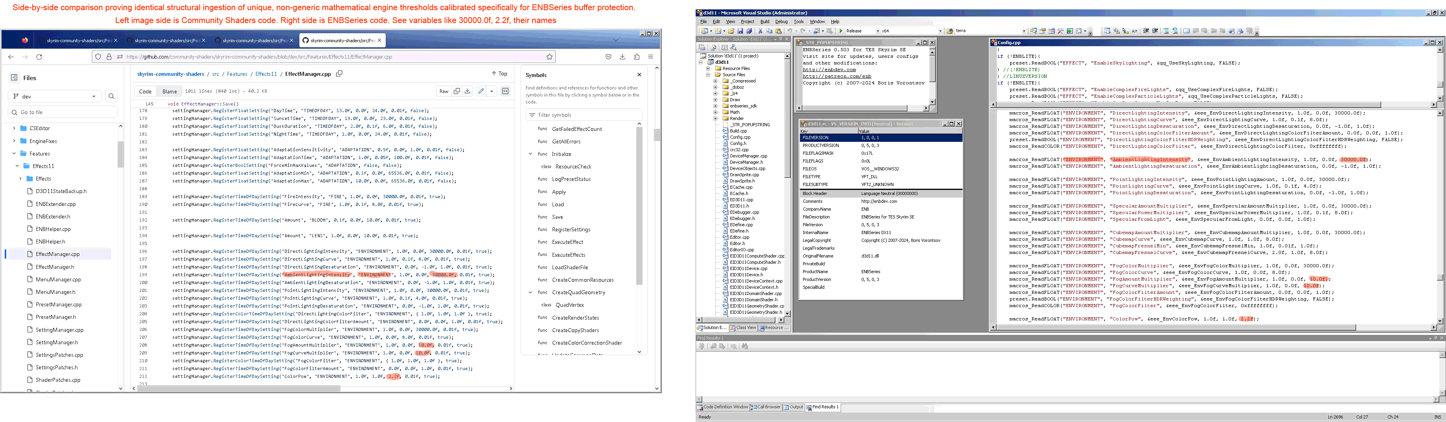Reload the GitHub page
Viewport: 1446px width, 422px height.
(x=39, y=57)
